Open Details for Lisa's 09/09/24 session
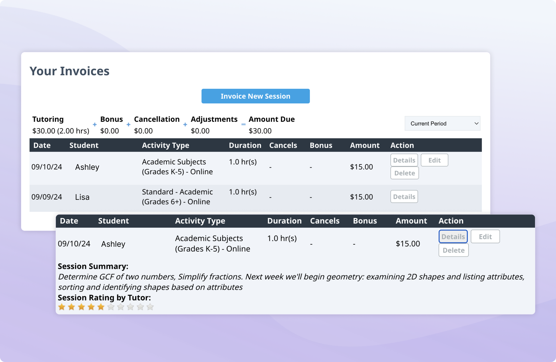556x362 pixels. (x=404, y=197)
